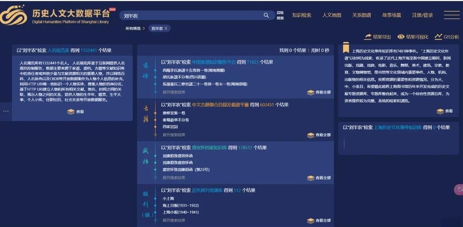Open the 人名规范库 link
Image resolution: width=463 pixels, height=227 pixels.
point(59,50)
